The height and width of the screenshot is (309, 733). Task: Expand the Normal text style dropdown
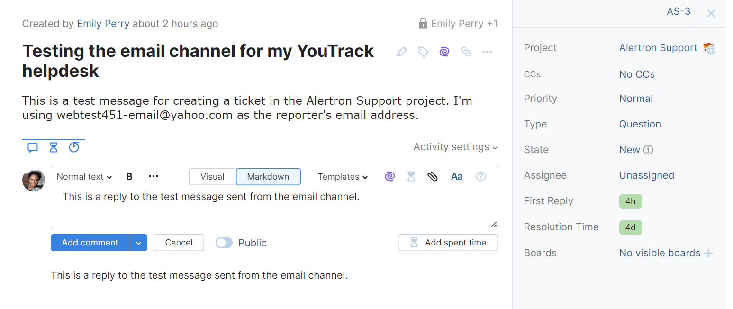point(84,177)
